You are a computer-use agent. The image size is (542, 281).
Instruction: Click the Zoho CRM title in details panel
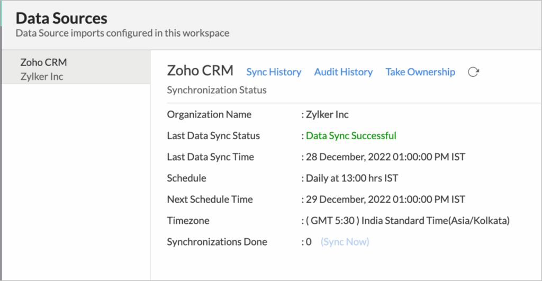201,71
